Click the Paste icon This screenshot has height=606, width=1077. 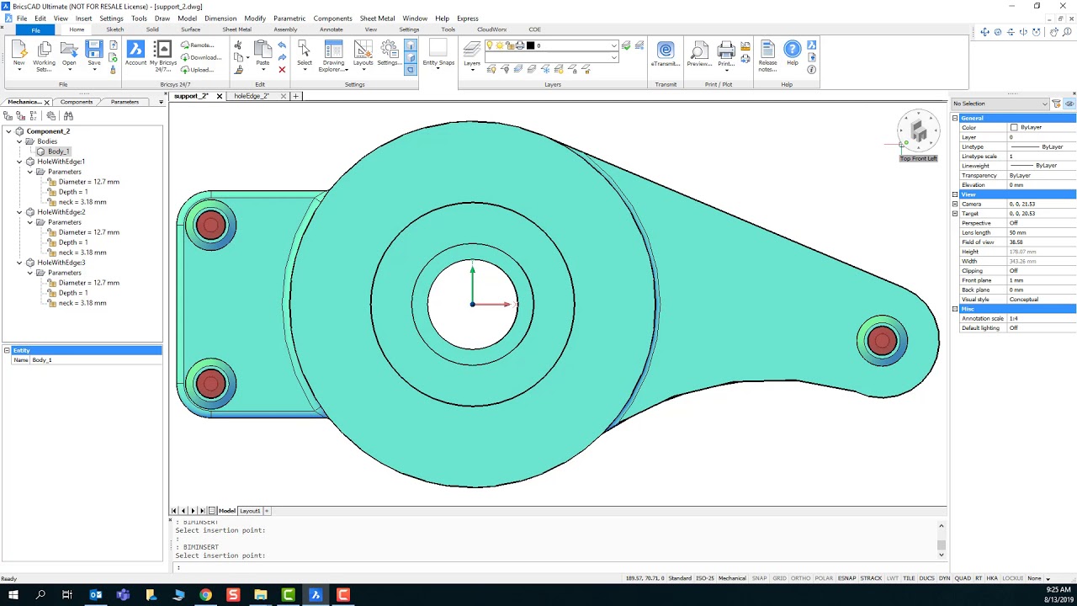263,50
